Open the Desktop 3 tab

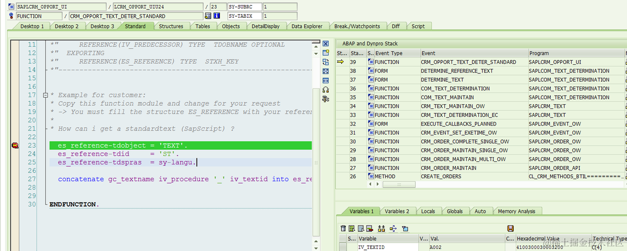(102, 26)
